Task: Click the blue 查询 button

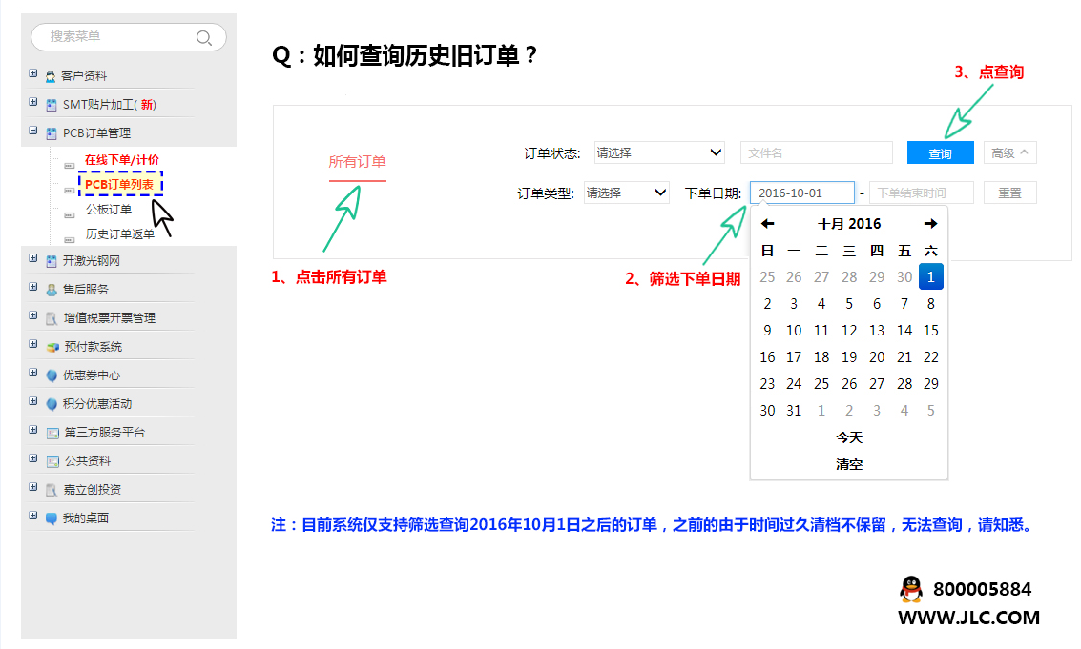Action: pyautogui.click(x=940, y=153)
